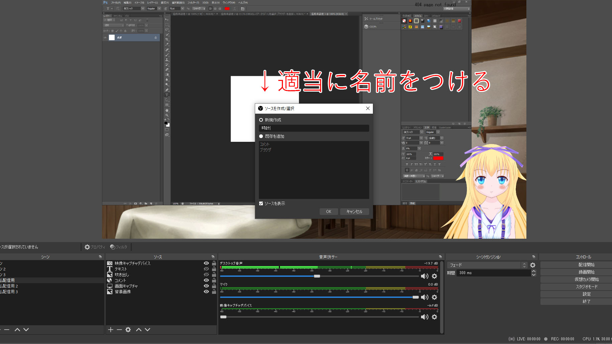The width and height of the screenshot is (612, 344).
Task: Mute the マイク speaker icon
Action: pyautogui.click(x=425, y=297)
